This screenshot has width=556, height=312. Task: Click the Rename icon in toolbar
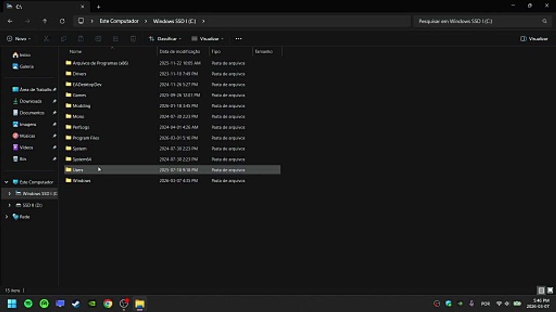(x=98, y=39)
